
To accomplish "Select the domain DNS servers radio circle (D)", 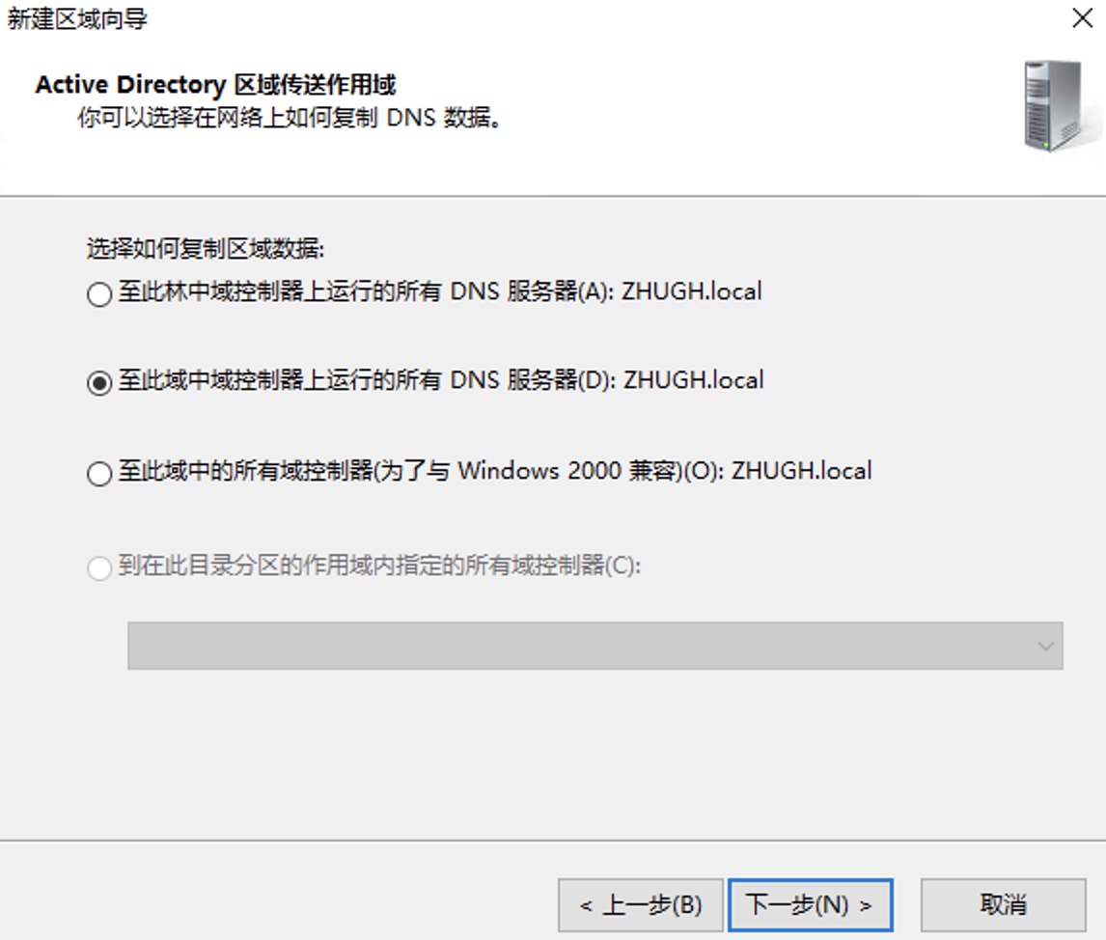I will click(99, 383).
